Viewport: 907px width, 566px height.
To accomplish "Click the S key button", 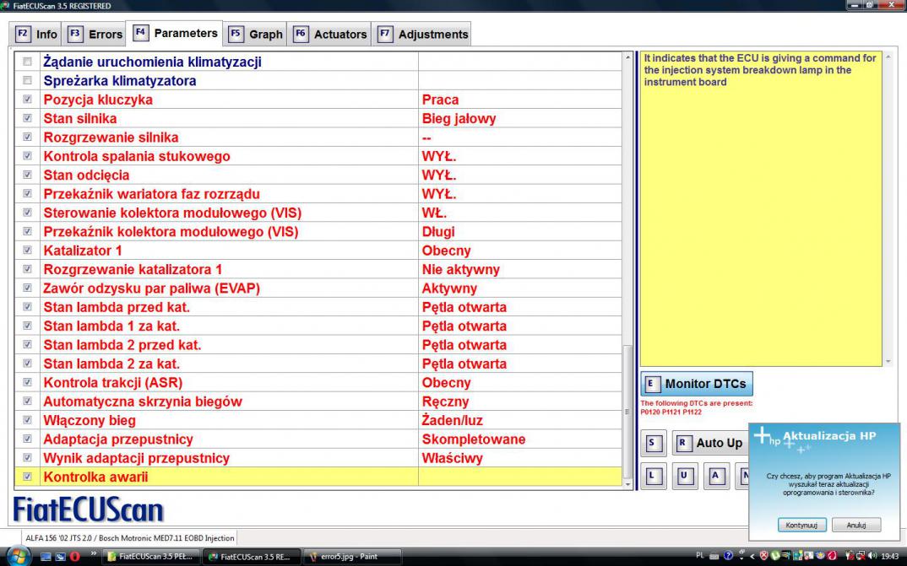I will tap(651, 443).
